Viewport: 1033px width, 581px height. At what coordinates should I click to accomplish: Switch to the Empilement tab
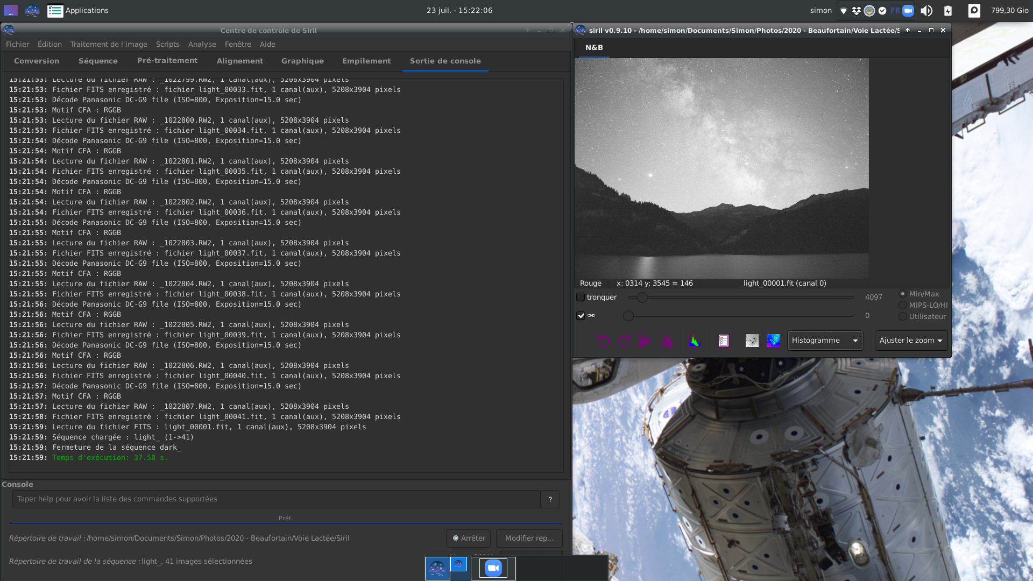click(x=366, y=61)
